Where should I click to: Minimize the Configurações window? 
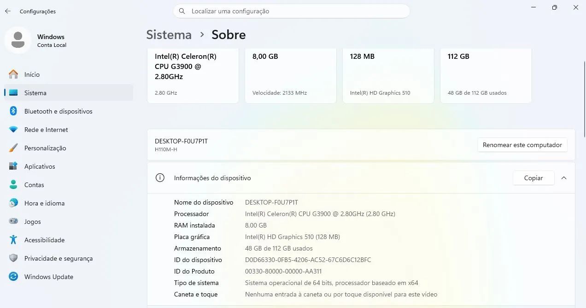533,7
